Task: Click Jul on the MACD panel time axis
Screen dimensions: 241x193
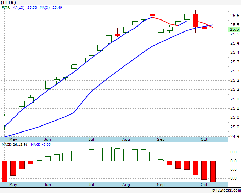Action: pyautogui.click(x=91, y=185)
